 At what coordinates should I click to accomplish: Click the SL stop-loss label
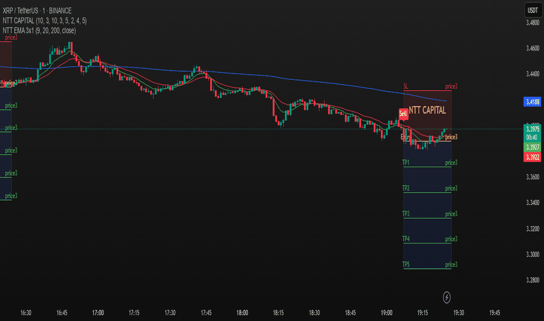[x=406, y=86]
